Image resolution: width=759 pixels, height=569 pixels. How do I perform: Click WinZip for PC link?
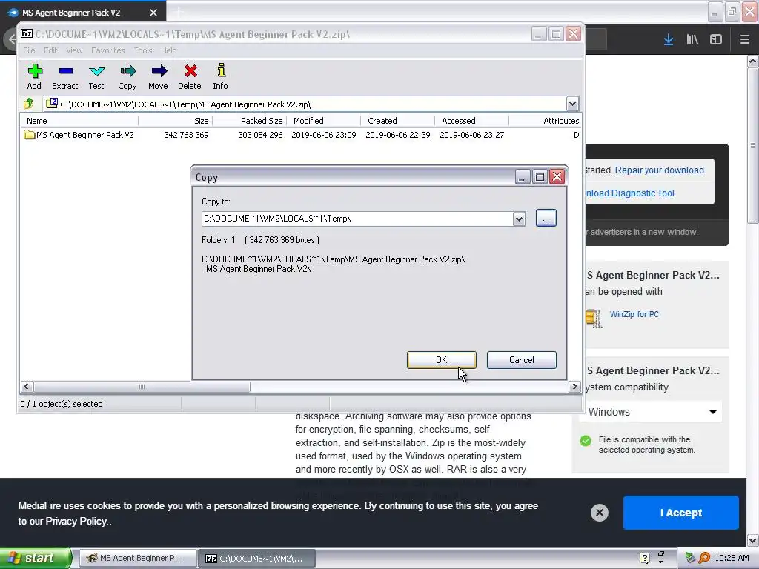coord(634,314)
